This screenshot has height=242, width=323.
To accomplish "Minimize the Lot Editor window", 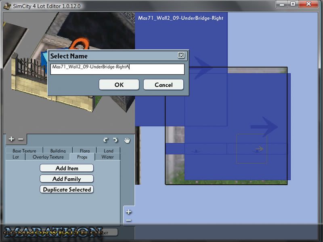I will (x=282, y=4).
